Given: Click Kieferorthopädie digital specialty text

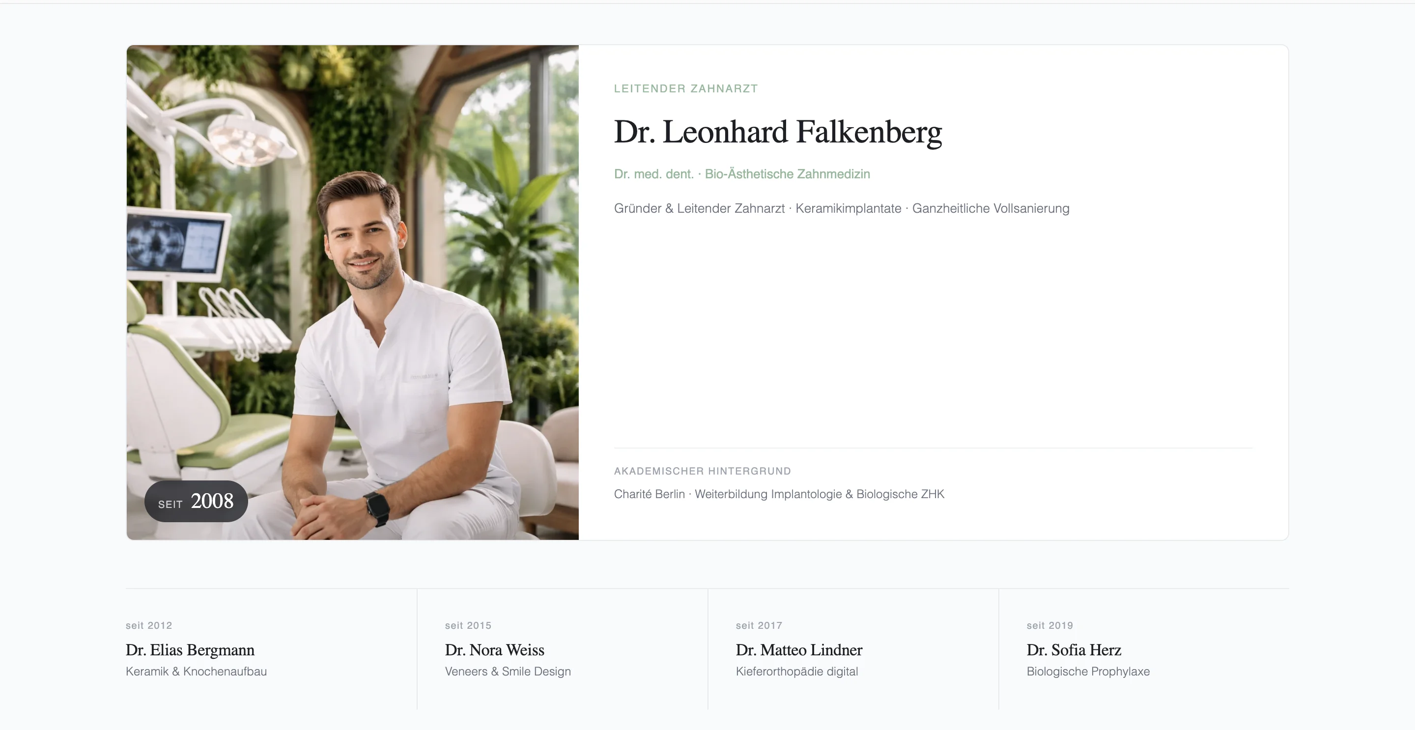Looking at the screenshot, I should pos(796,671).
